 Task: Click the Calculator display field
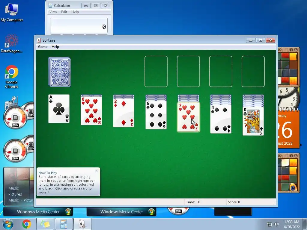pyautogui.click(x=79, y=25)
